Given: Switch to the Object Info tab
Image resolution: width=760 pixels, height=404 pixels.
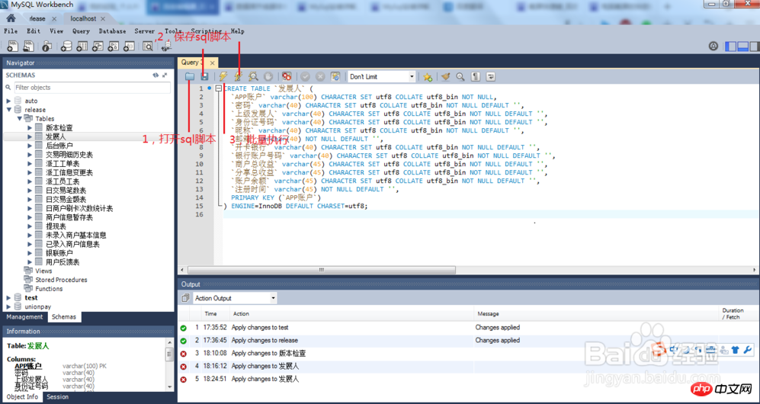Looking at the screenshot, I should point(22,397).
